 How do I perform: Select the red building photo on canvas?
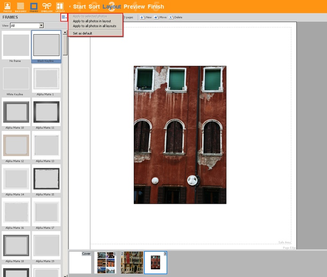[x=180, y=135]
